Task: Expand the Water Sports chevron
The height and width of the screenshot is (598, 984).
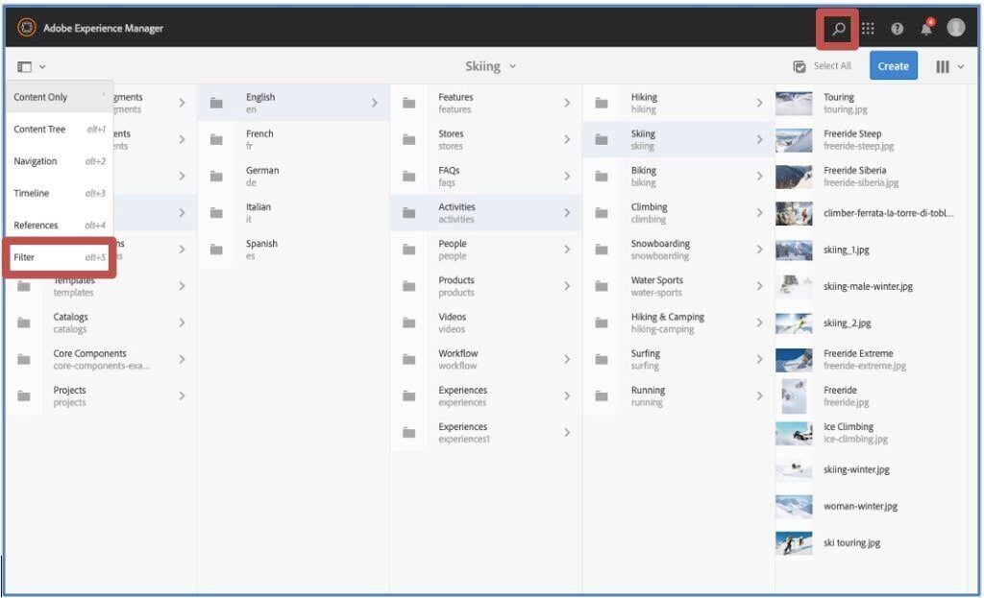Action: point(759,286)
